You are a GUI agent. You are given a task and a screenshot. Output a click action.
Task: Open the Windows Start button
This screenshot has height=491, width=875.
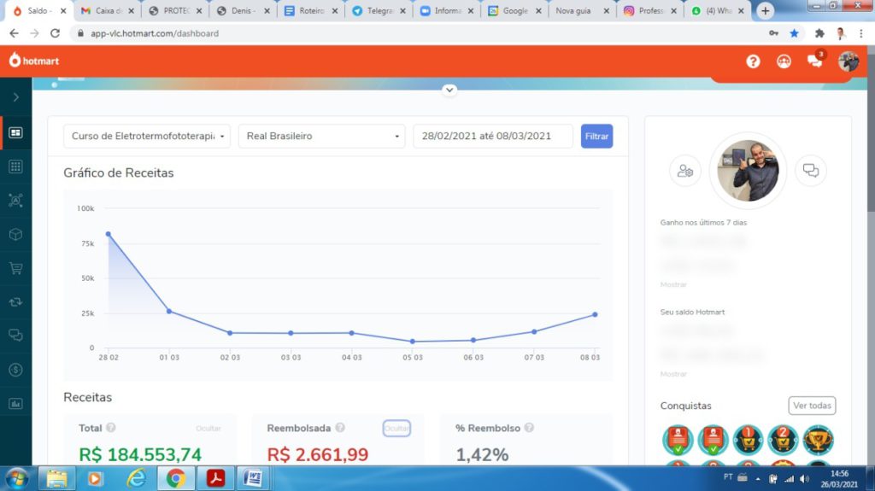[x=17, y=479]
